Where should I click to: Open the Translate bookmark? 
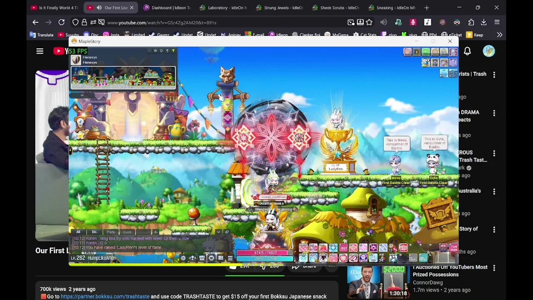click(x=42, y=35)
